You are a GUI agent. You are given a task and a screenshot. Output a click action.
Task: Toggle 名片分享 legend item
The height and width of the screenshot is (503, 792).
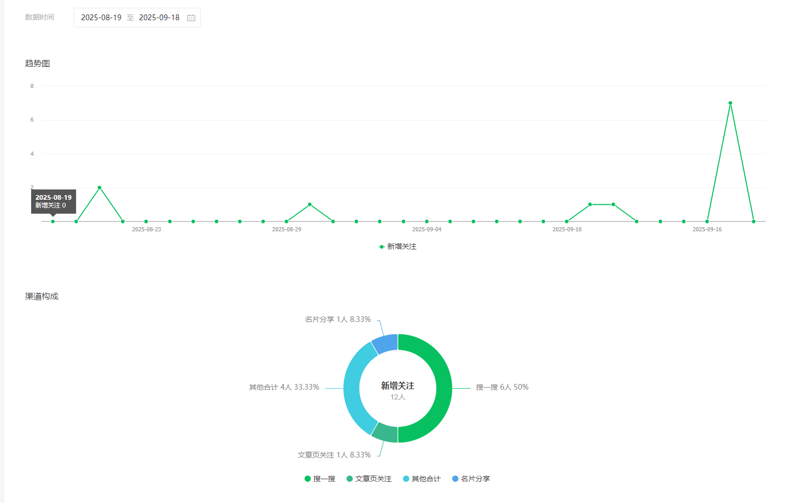tap(471, 479)
